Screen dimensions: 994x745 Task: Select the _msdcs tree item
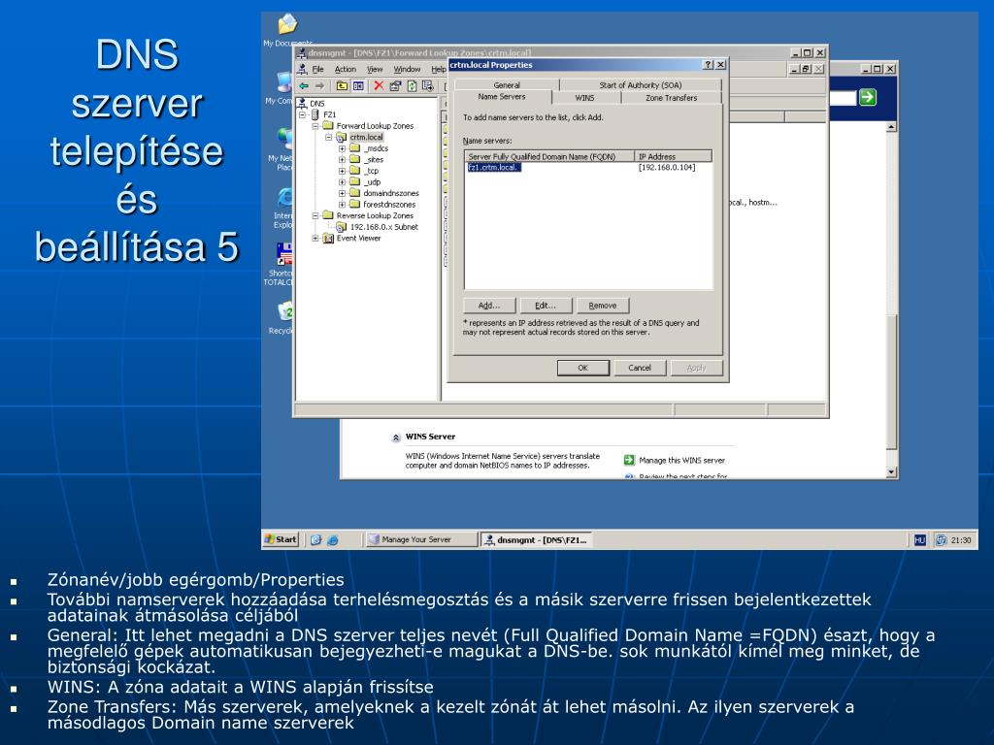[376, 148]
